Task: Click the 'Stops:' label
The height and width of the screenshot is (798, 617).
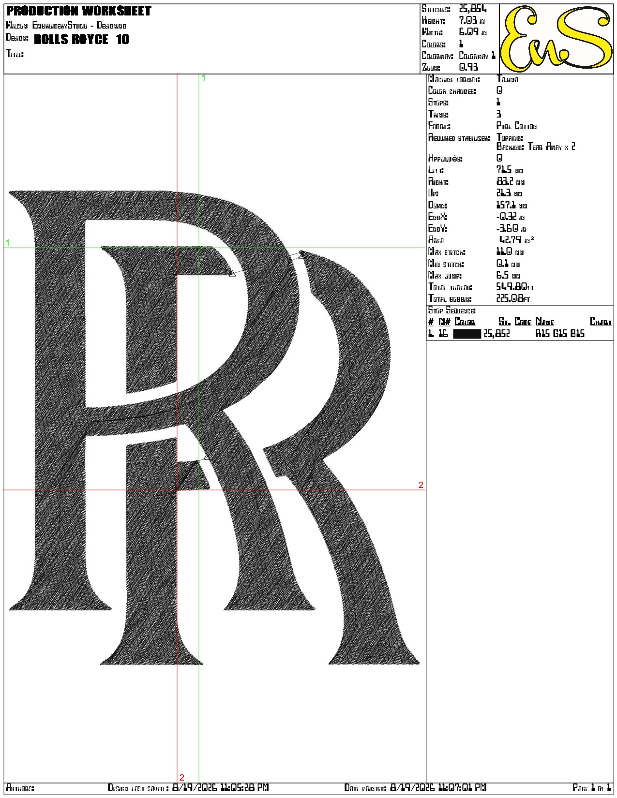Action: click(438, 103)
